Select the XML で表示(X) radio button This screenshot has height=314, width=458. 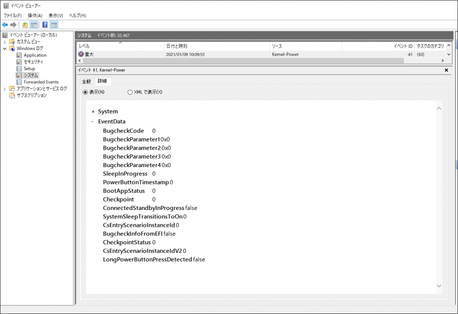tap(130, 92)
